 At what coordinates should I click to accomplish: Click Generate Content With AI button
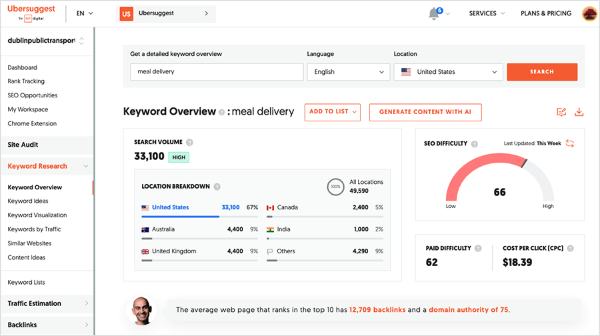tap(425, 112)
